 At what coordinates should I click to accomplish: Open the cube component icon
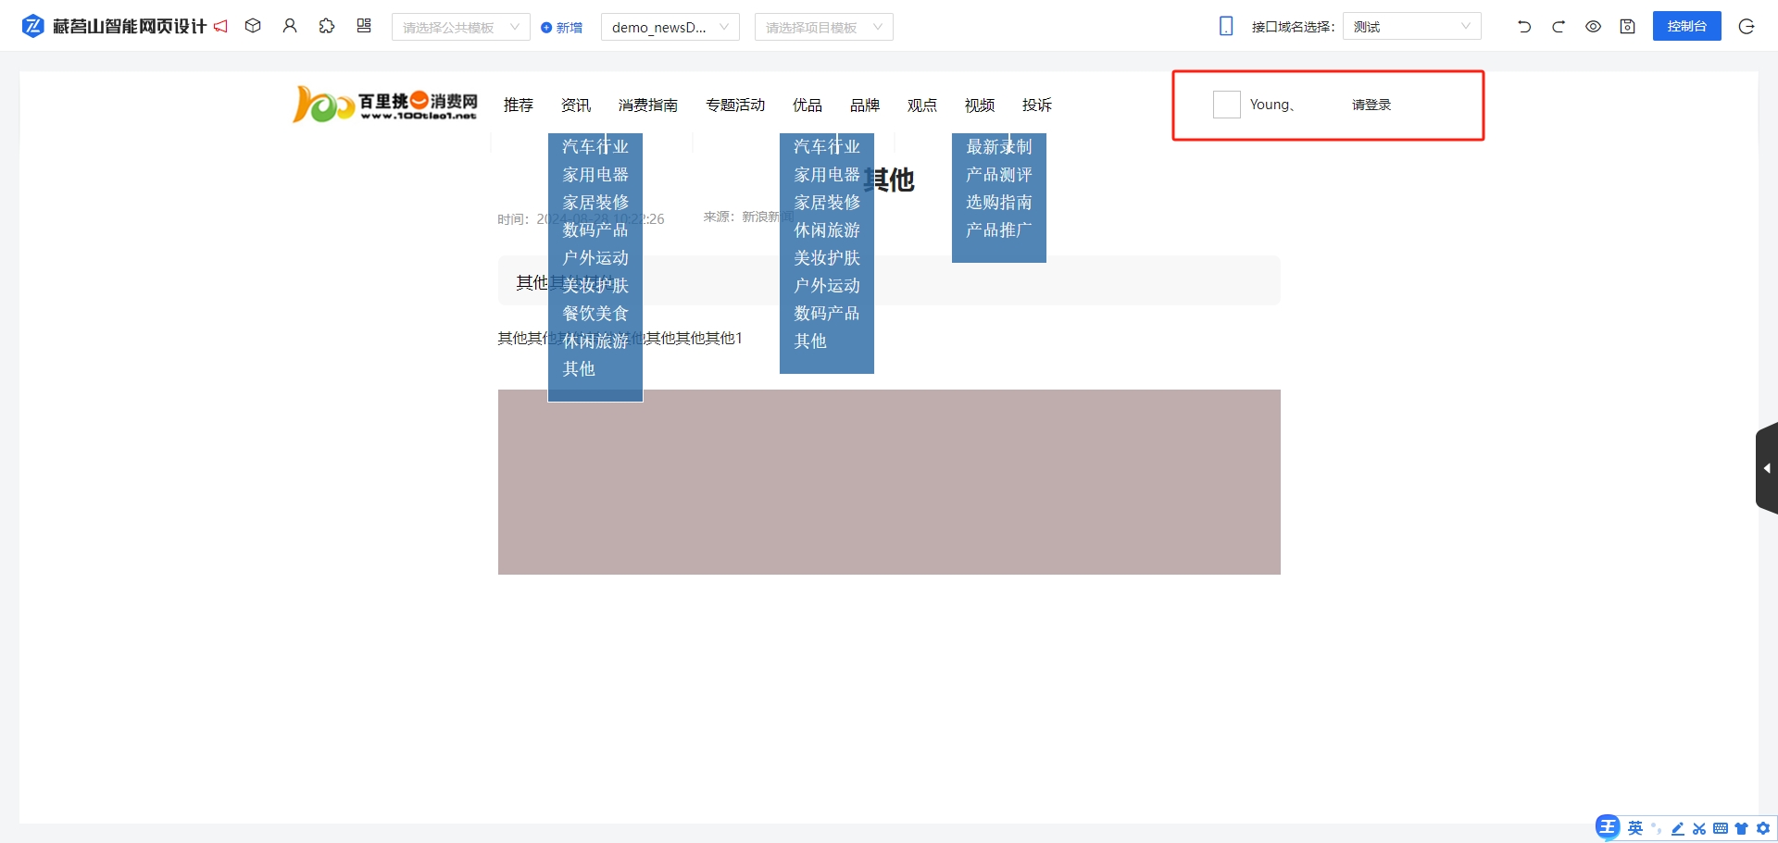253,26
